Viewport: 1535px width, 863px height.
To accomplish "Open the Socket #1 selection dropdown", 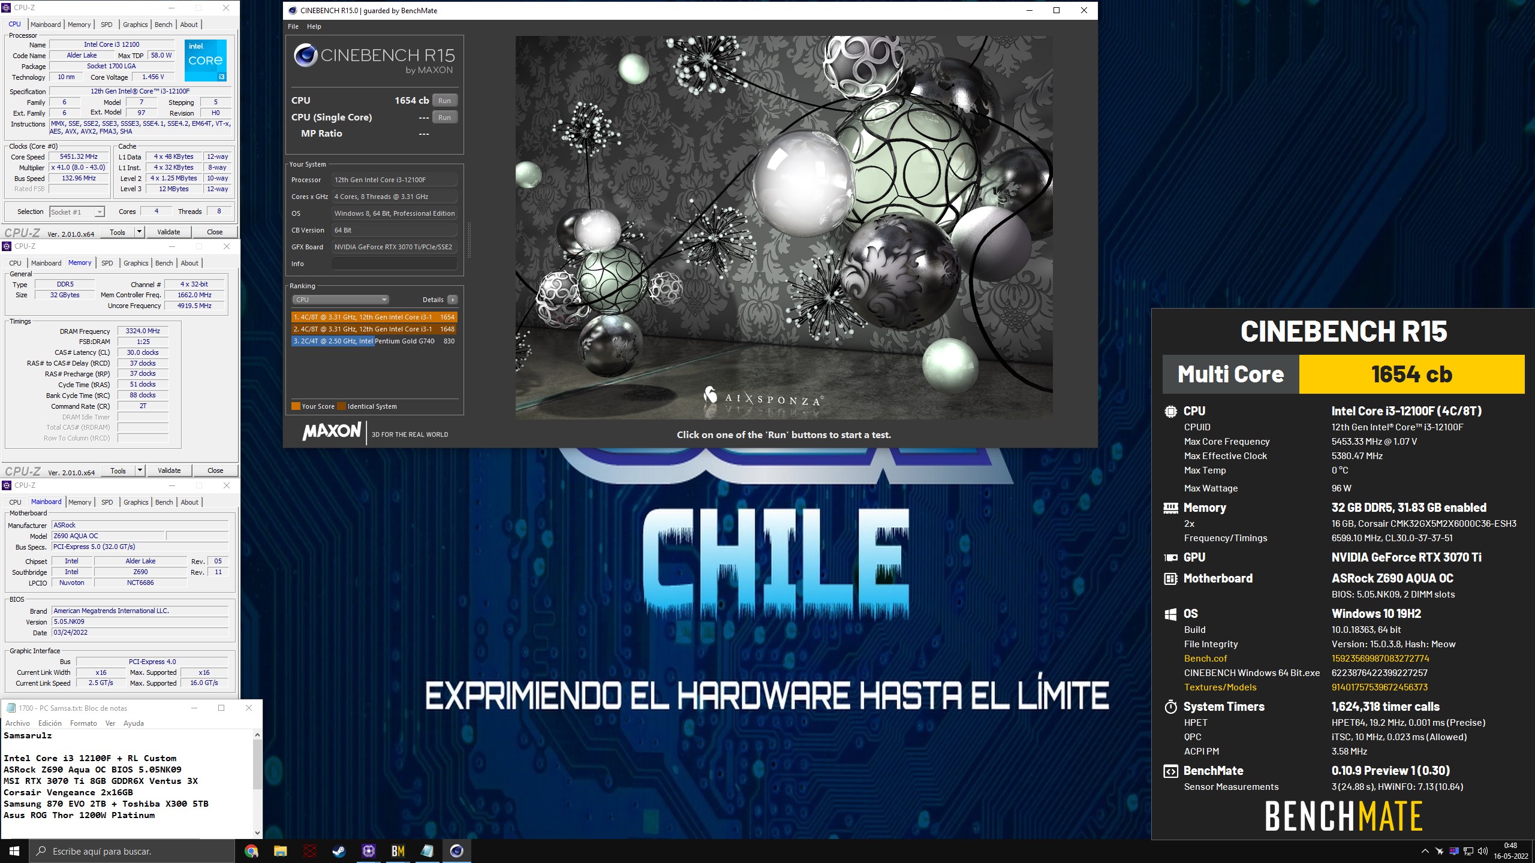I will click(77, 212).
